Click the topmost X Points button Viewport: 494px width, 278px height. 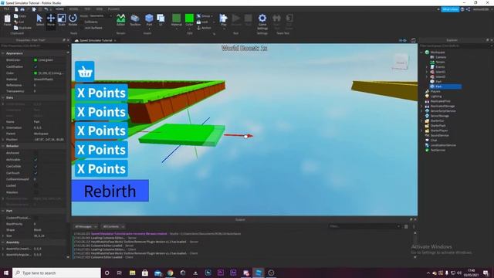[x=101, y=93]
